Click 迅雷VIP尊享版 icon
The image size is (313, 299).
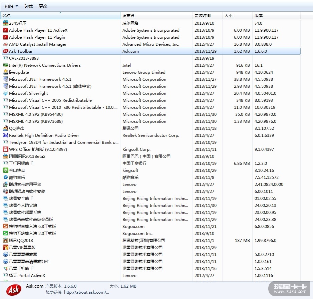(6, 248)
